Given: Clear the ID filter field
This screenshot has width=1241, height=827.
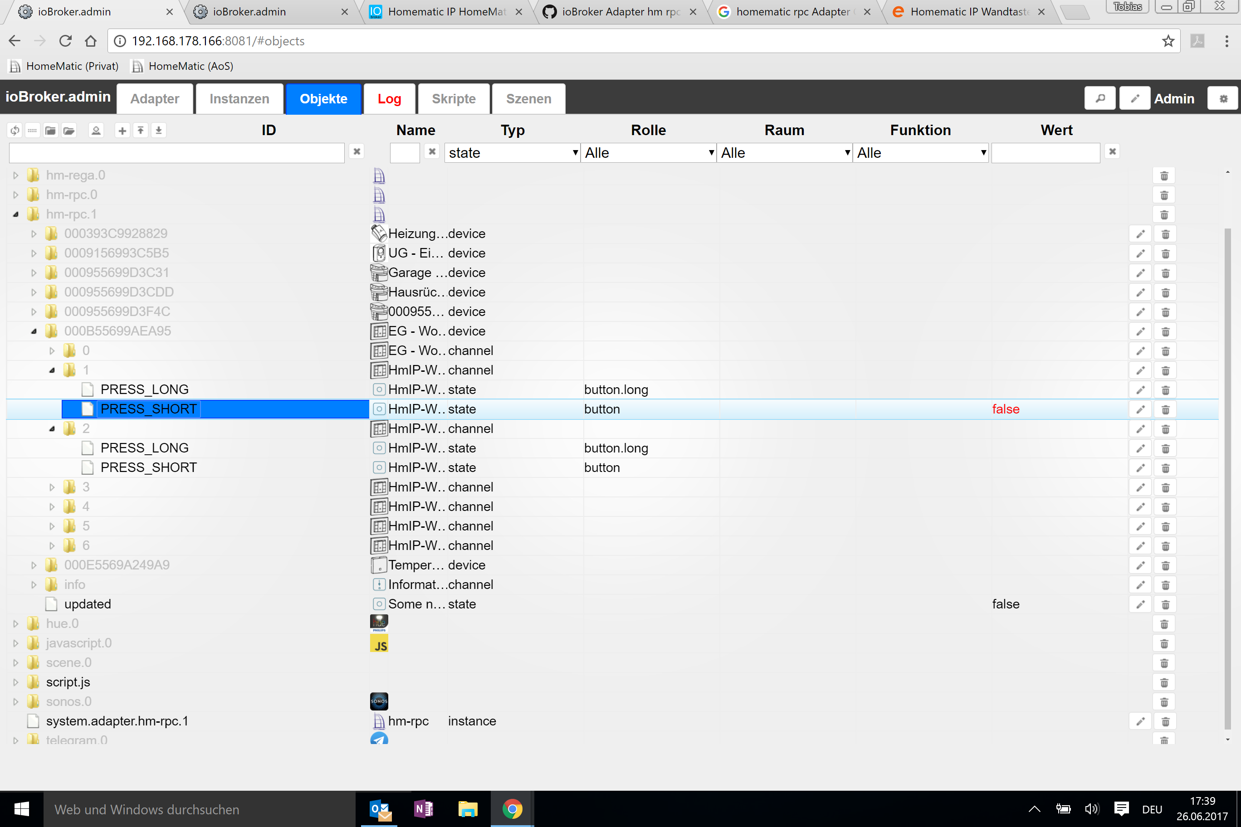Looking at the screenshot, I should (x=357, y=152).
